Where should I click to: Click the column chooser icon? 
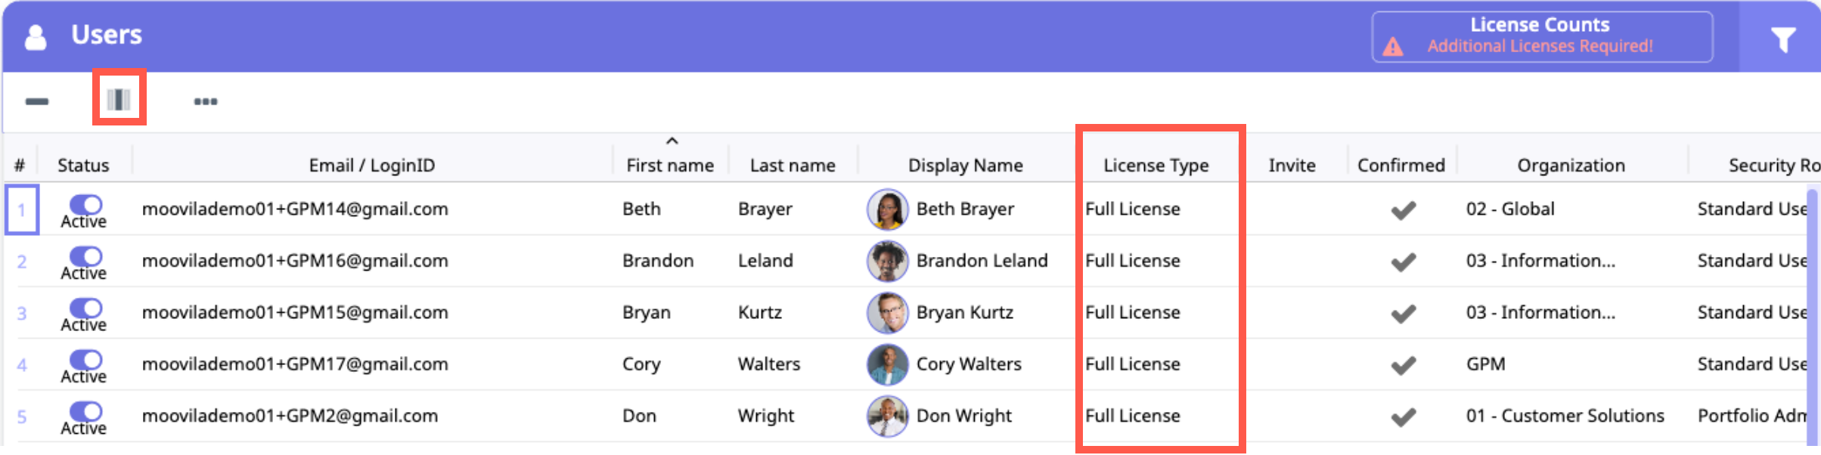[x=119, y=99]
